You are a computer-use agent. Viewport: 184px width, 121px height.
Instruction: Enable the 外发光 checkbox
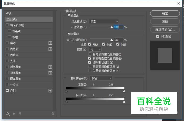(x=7, y=85)
